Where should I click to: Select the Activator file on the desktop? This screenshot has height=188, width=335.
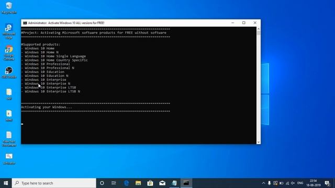click(x=9, y=159)
